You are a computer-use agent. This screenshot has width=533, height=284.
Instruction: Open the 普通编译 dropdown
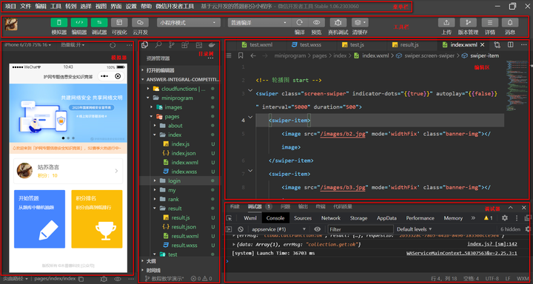(x=260, y=23)
